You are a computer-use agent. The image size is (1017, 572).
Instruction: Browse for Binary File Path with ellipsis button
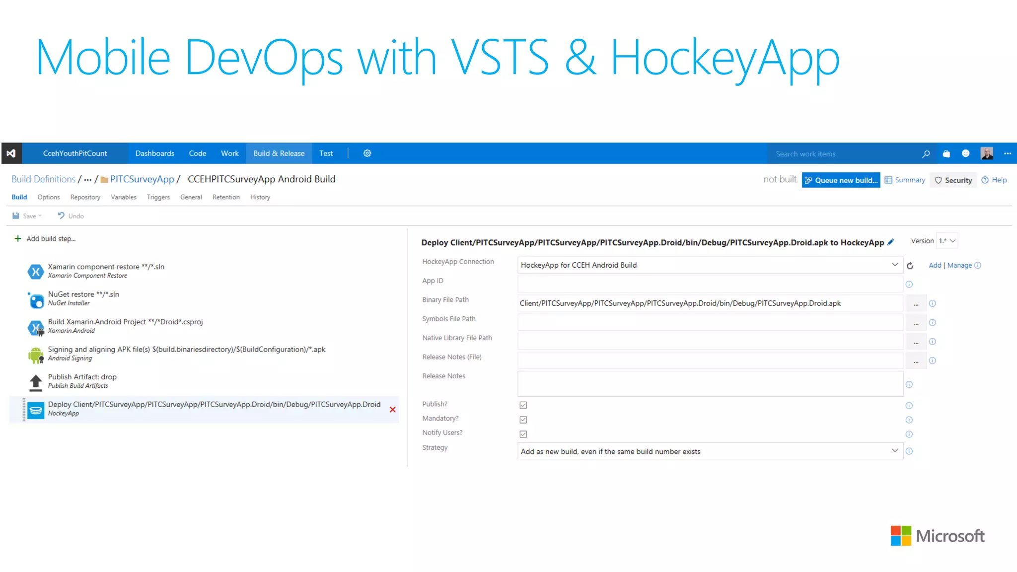(x=916, y=303)
